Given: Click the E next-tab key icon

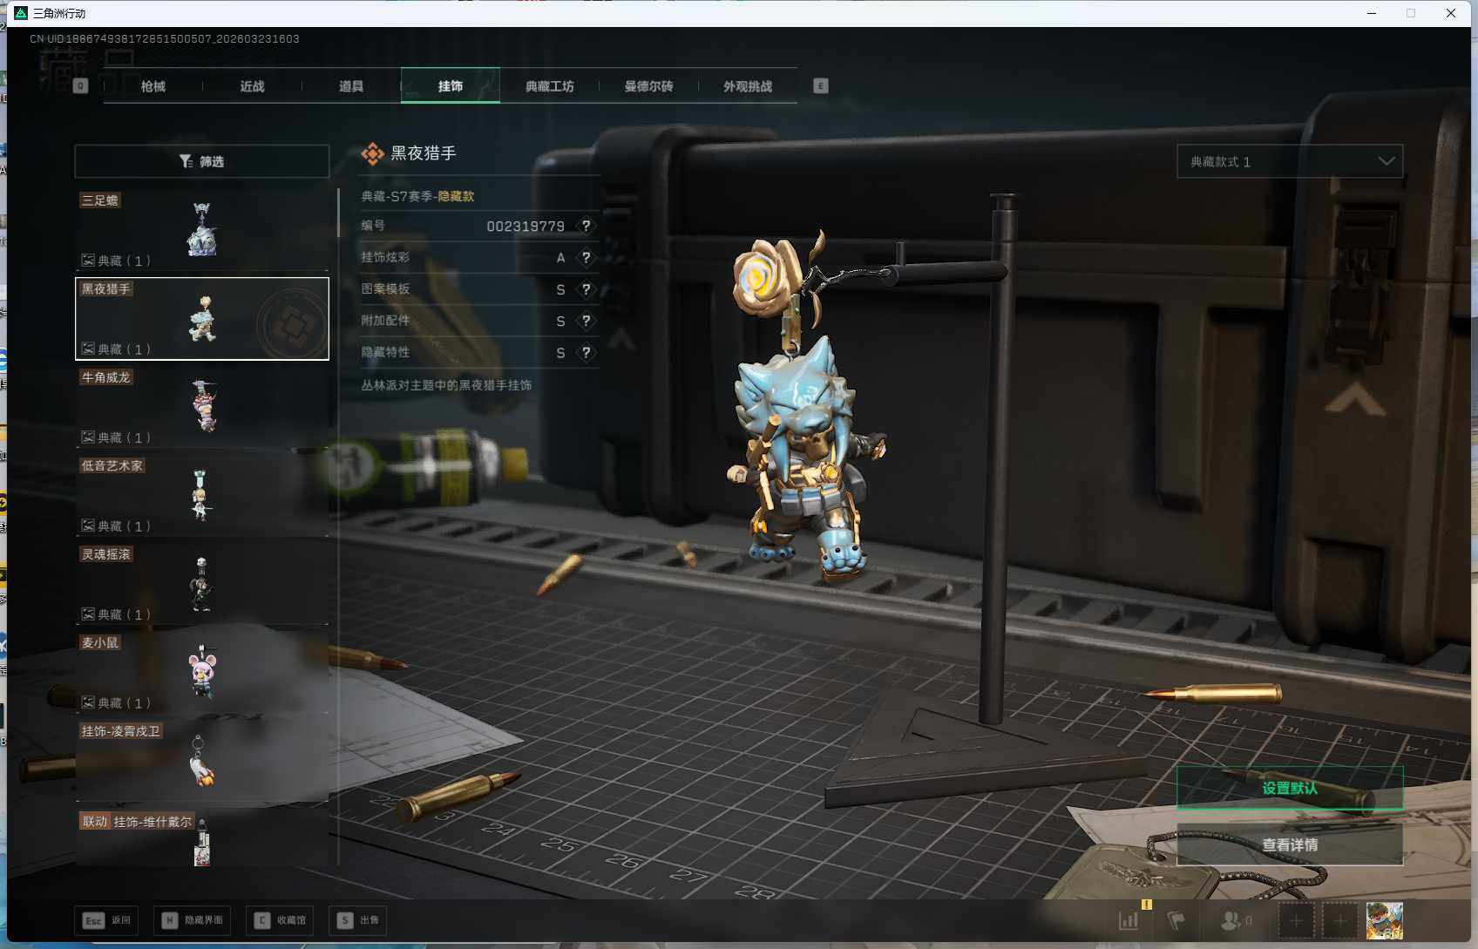Looking at the screenshot, I should [x=820, y=86].
